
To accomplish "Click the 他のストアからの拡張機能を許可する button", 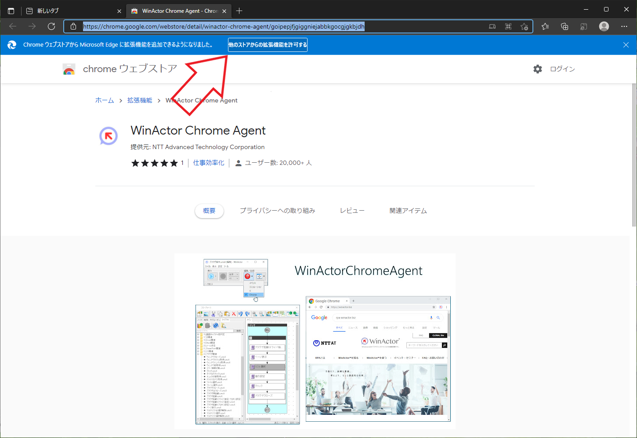I will [267, 44].
